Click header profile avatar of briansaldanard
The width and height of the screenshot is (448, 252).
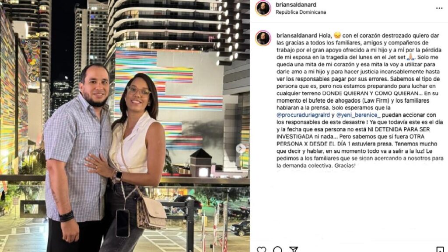(x=263, y=8)
